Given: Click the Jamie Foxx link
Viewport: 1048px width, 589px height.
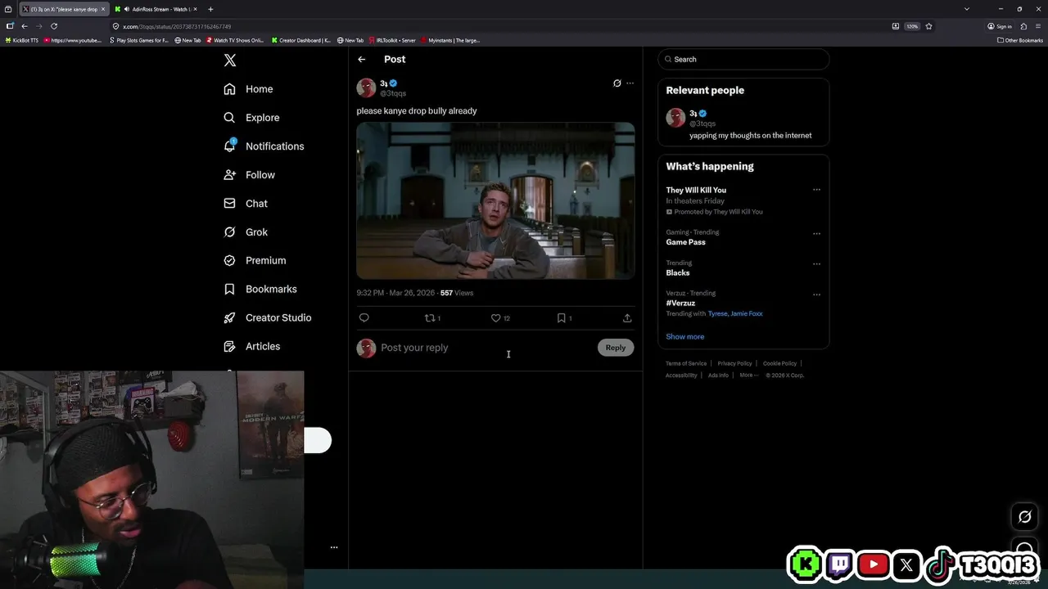Looking at the screenshot, I should pos(747,313).
